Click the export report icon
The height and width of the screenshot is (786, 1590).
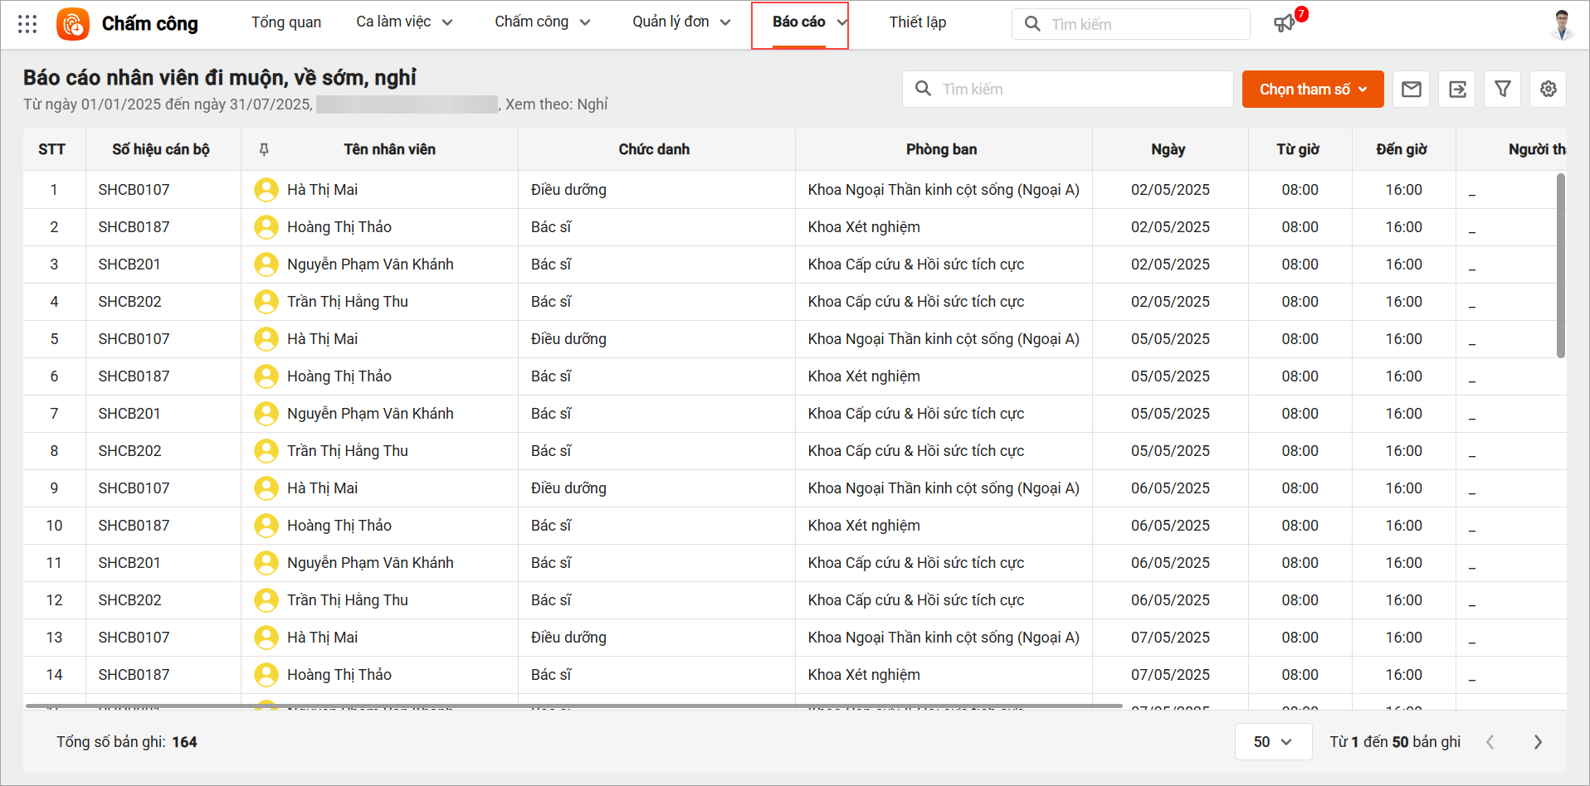coord(1457,90)
